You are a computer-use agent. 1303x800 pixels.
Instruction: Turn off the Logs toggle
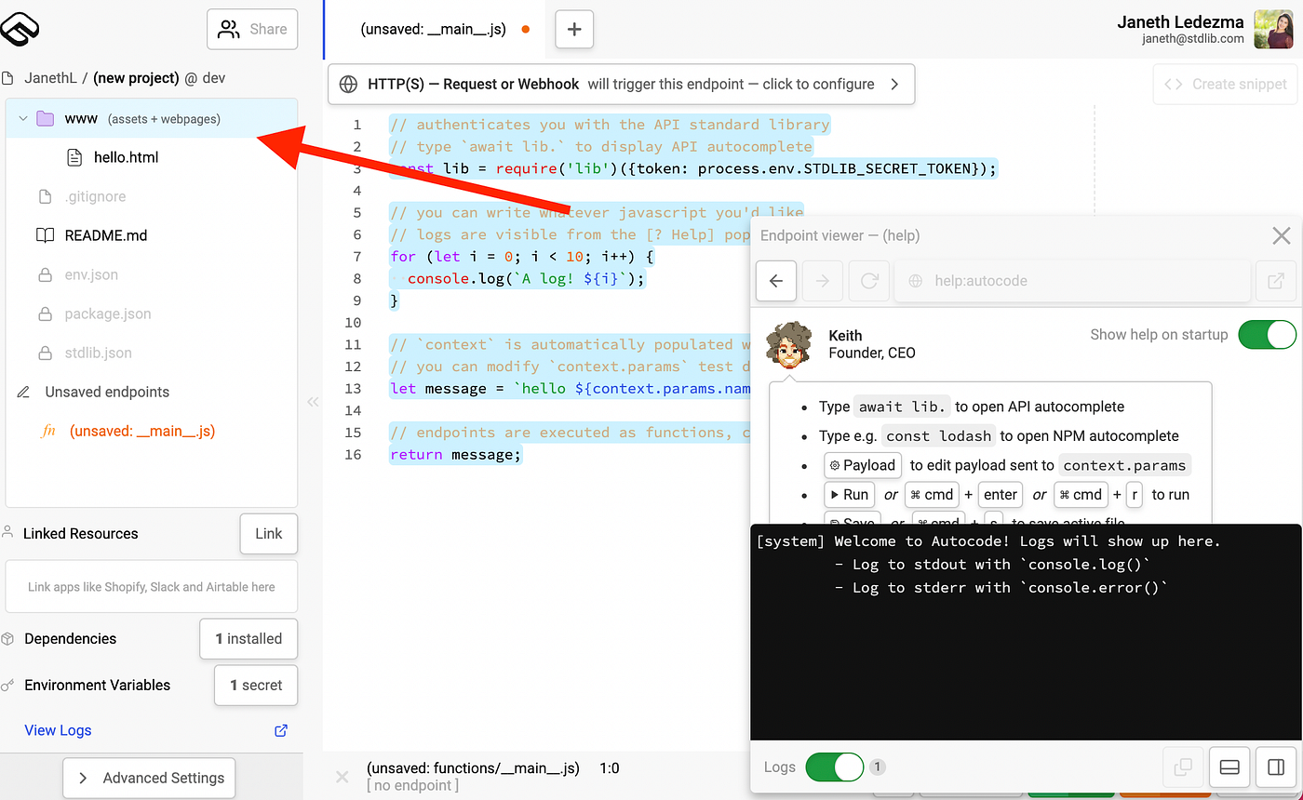click(834, 767)
